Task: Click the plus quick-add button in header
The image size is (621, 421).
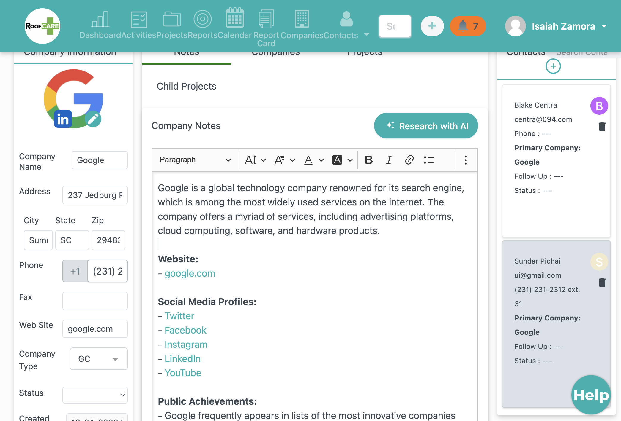Action: tap(432, 26)
